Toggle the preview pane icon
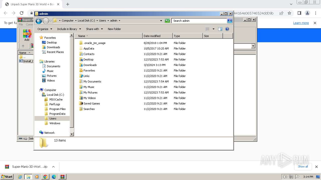 point(220,29)
